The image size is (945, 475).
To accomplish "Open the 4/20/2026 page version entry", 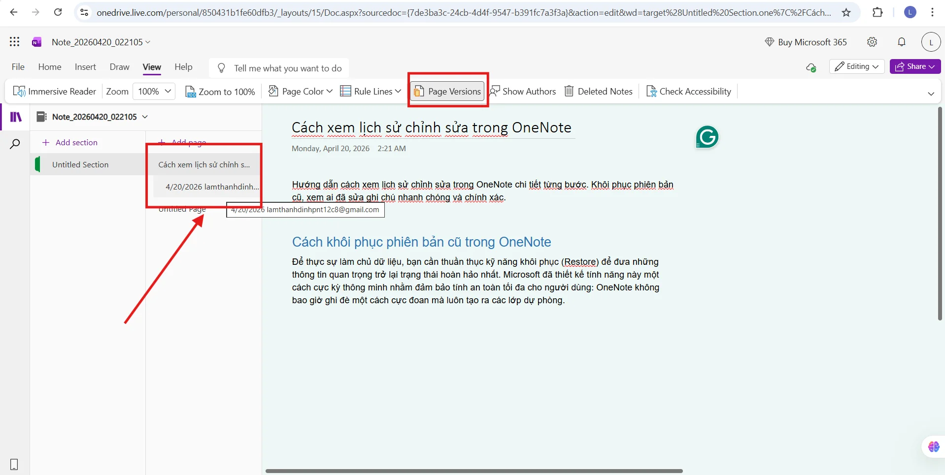I will [207, 187].
